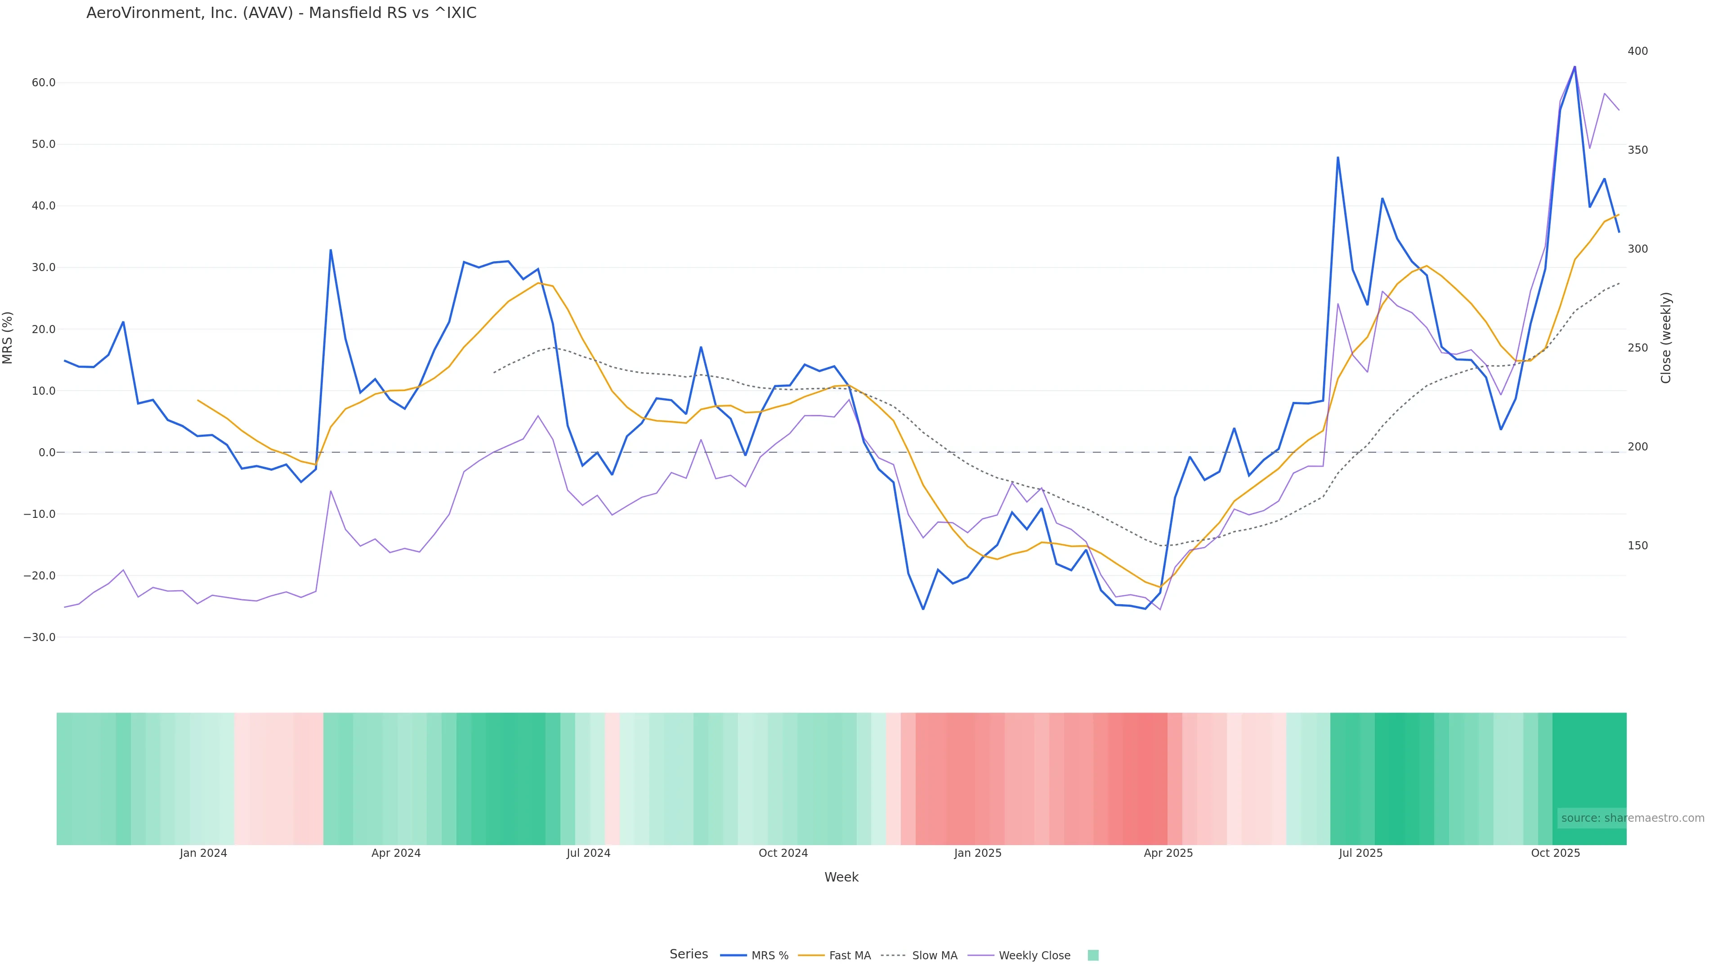
Task: Click the 60.0 tick on MRS axis
Action: 44,83
